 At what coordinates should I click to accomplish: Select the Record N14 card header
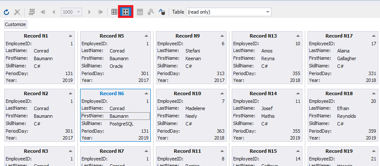coord(263,93)
